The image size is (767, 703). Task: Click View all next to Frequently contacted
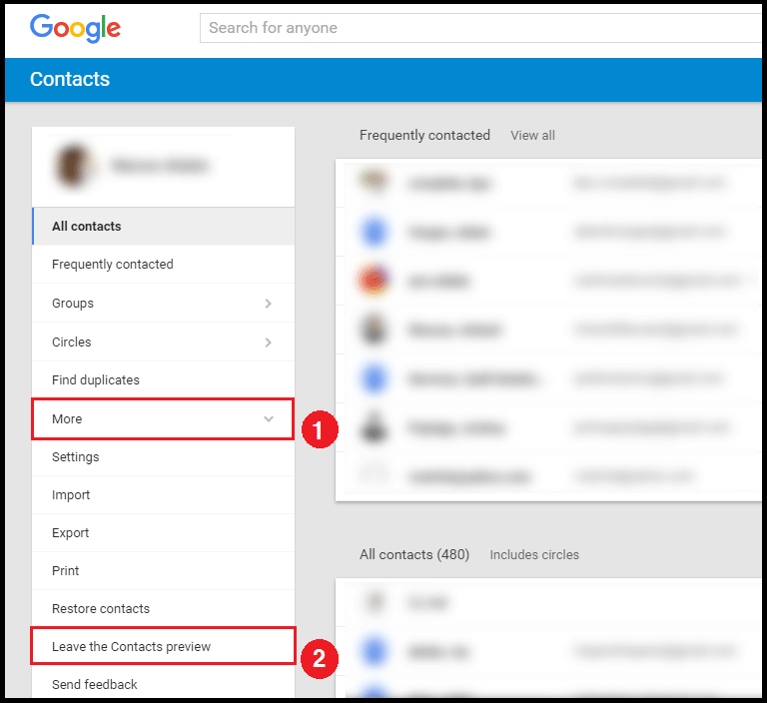point(532,136)
